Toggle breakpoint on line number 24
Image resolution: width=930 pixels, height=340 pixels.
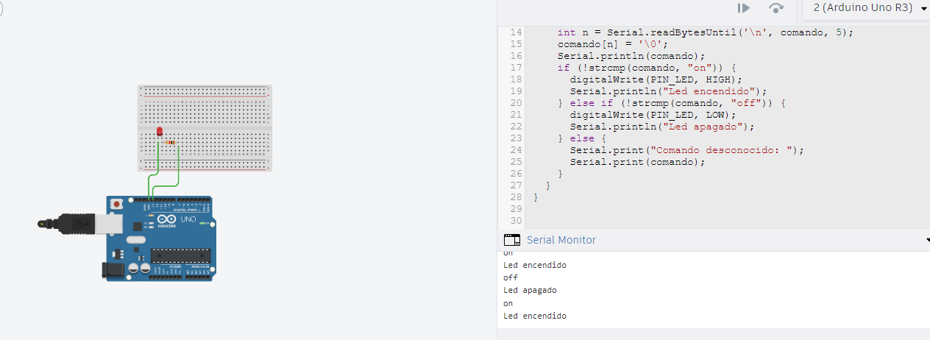[515, 150]
